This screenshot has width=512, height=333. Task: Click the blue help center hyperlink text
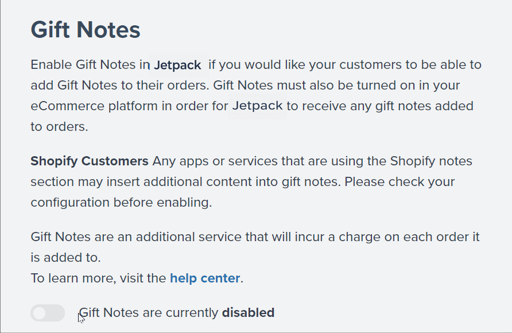click(205, 278)
